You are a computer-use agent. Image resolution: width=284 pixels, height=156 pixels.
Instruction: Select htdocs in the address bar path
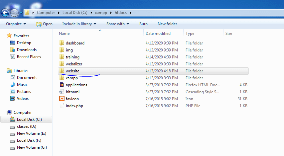point(121,13)
